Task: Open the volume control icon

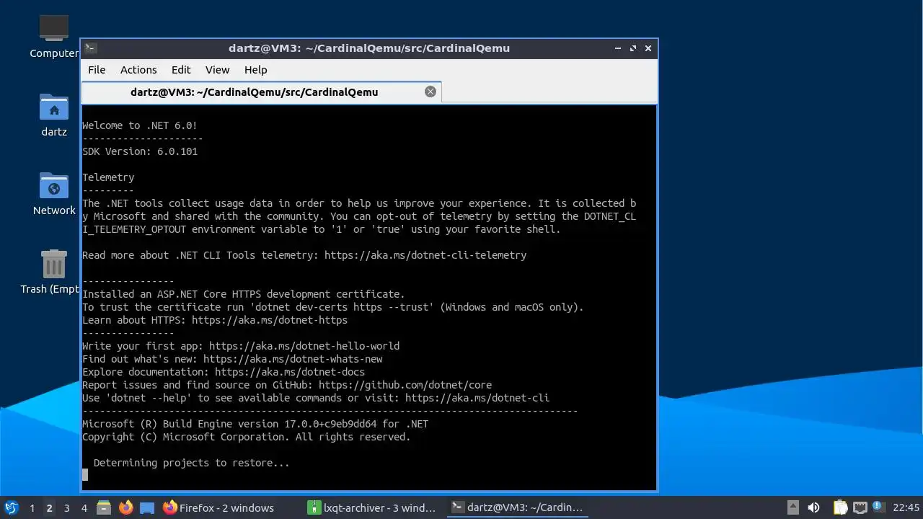Action: coord(813,507)
